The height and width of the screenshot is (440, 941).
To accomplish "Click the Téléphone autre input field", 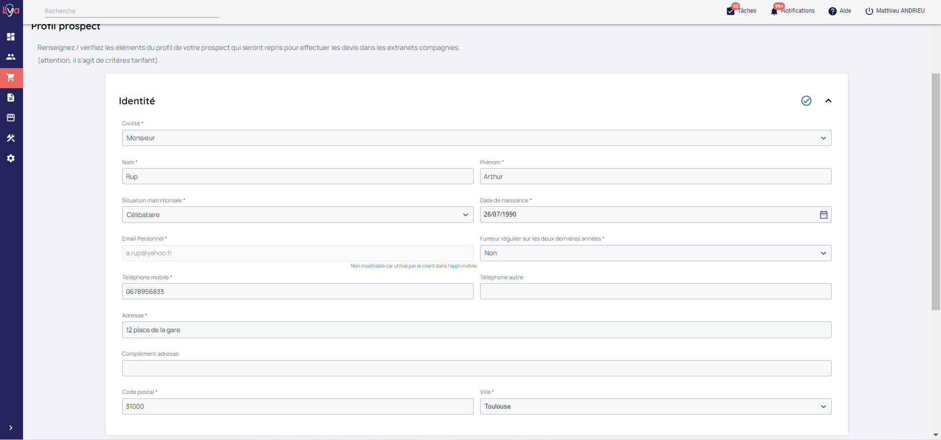I will click(x=655, y=292).
